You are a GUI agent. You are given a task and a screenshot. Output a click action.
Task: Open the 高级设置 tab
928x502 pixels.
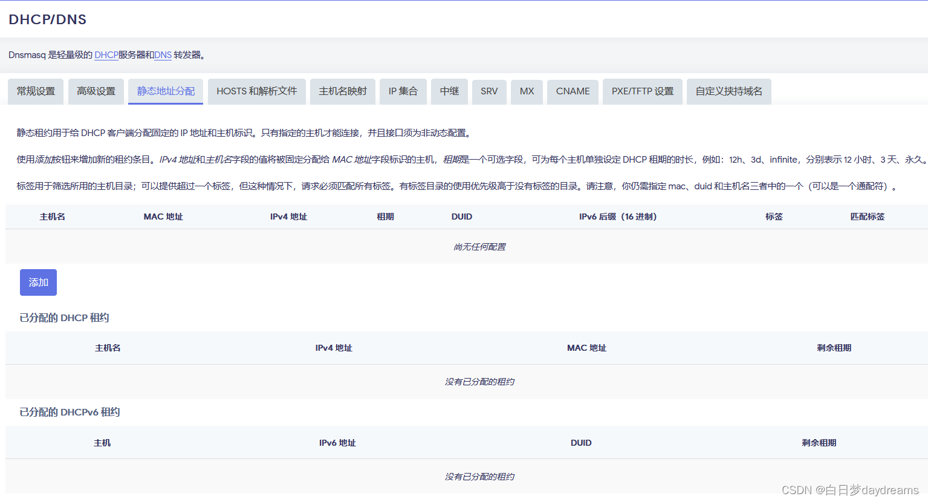click(96, 91)
